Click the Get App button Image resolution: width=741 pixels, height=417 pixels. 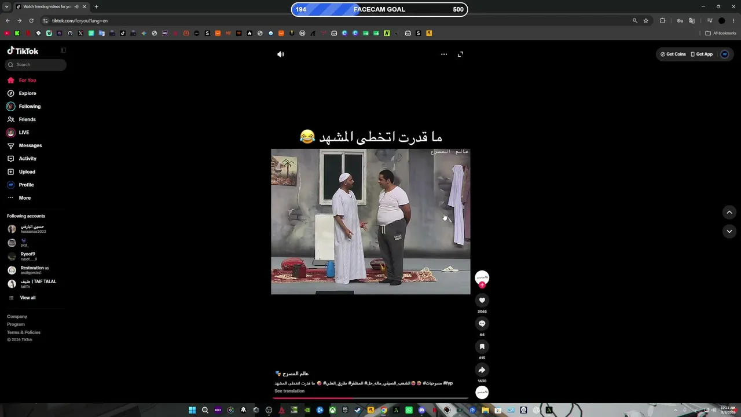[x=702, y=54]
